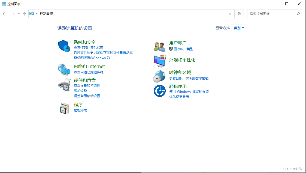
Task: Open 时钟和区域 category heading
Action: pyautogui.click(x=180, y=73)
